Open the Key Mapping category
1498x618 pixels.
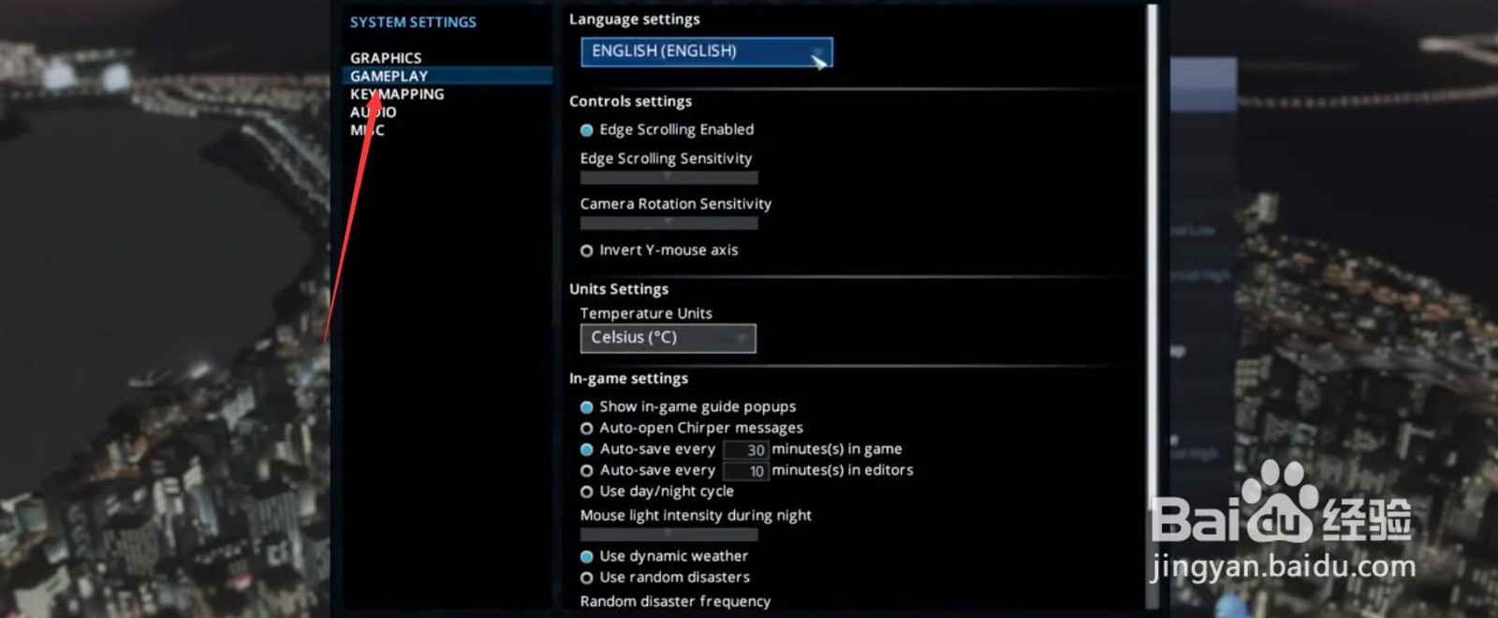coord(398,94)
